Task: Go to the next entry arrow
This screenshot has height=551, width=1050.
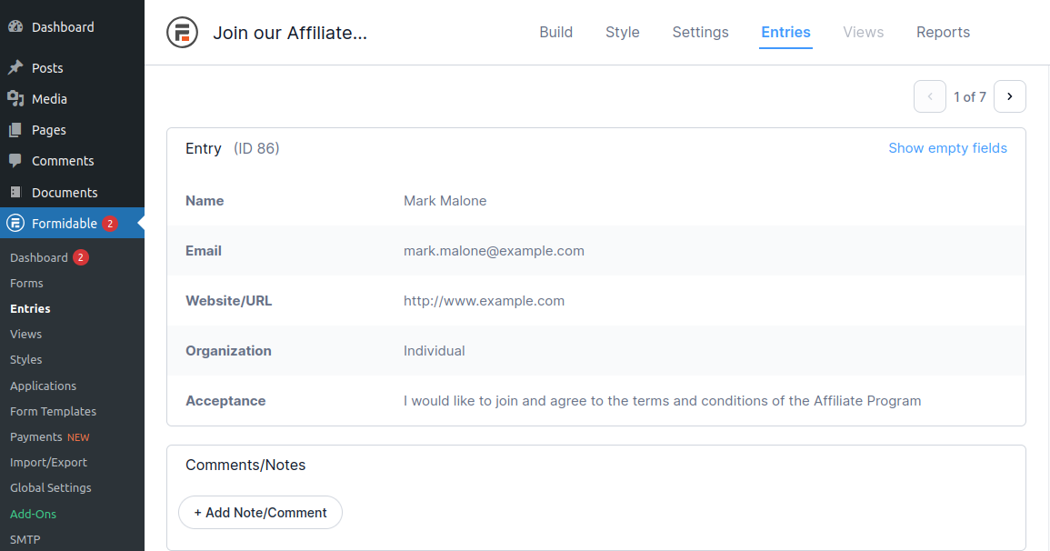Action: (1010, 96)
